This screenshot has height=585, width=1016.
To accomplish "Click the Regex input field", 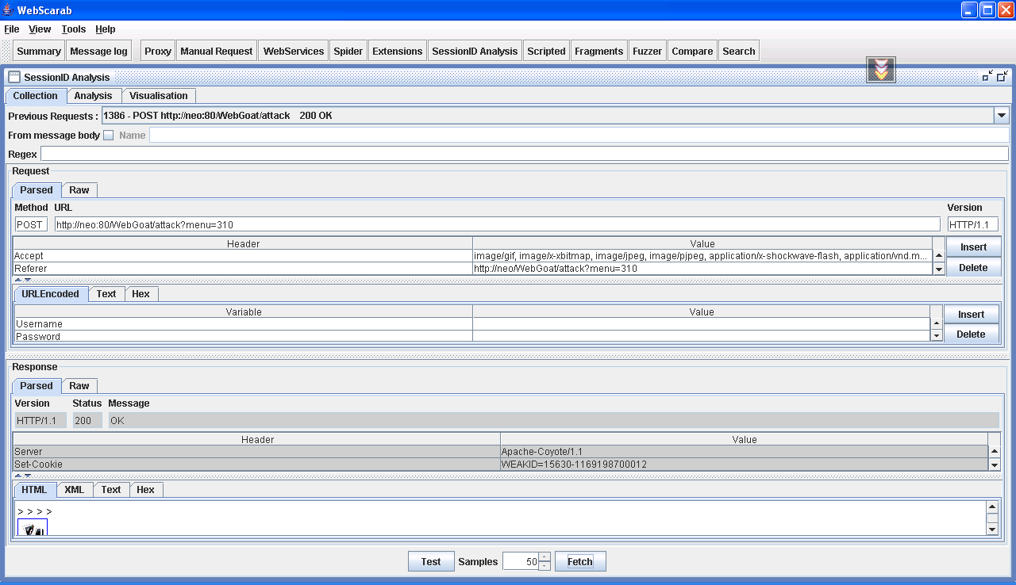I will [x=524, y=154].
